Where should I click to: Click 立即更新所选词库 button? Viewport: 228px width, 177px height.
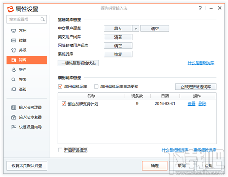196,86
